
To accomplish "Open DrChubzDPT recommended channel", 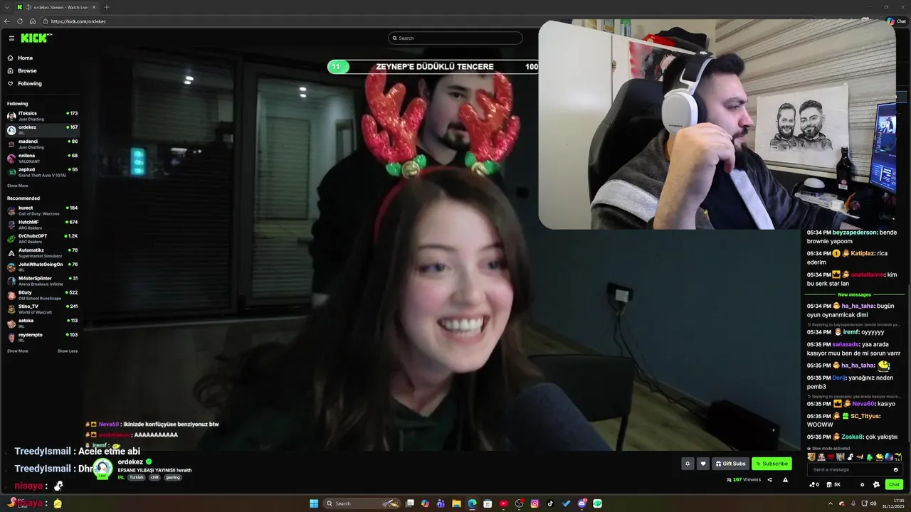I will click(x=43, y=238).
